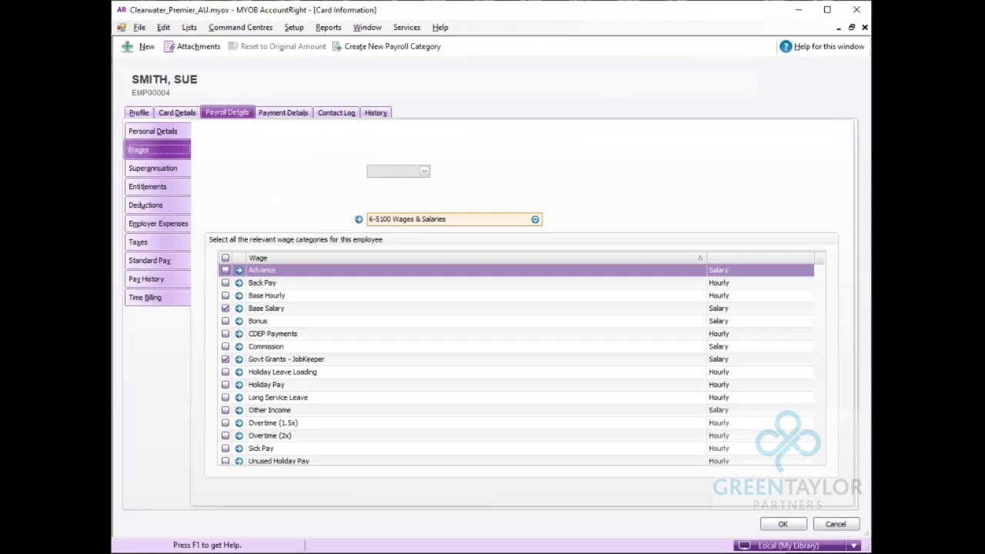This screenshot has height=554, width=985.
Task: Tick the Base Hourly checkbox
Action: [x=225, y=295]
